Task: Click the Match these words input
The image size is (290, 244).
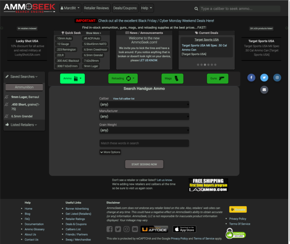Action: coord(144,143)
